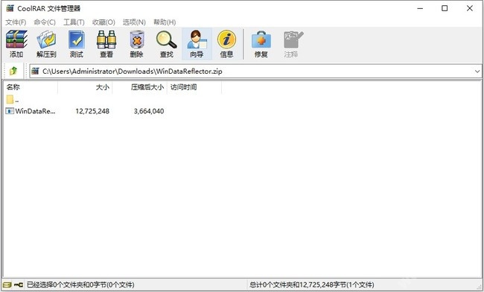Close the CoolRAR window

point(470,8)
